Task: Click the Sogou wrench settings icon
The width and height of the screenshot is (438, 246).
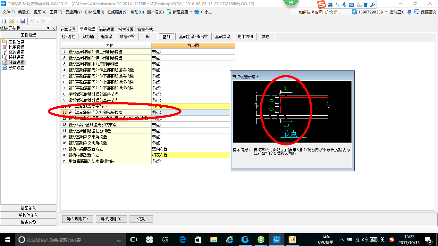Action: pos(373,5)
